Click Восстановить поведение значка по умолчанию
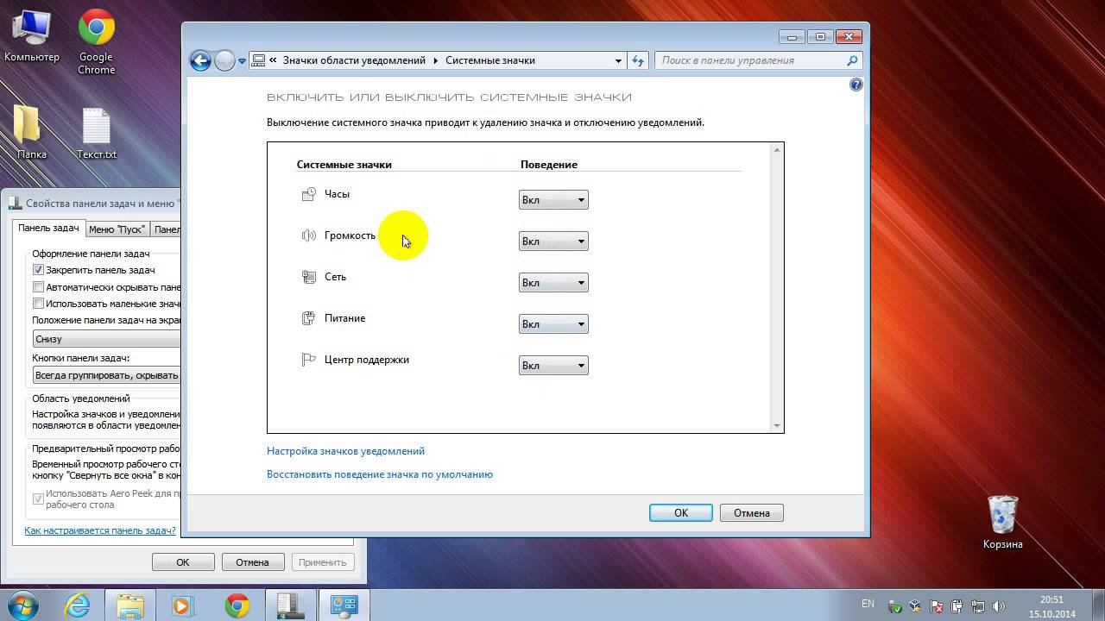1105x621 pixels. [x=380, y=474]
